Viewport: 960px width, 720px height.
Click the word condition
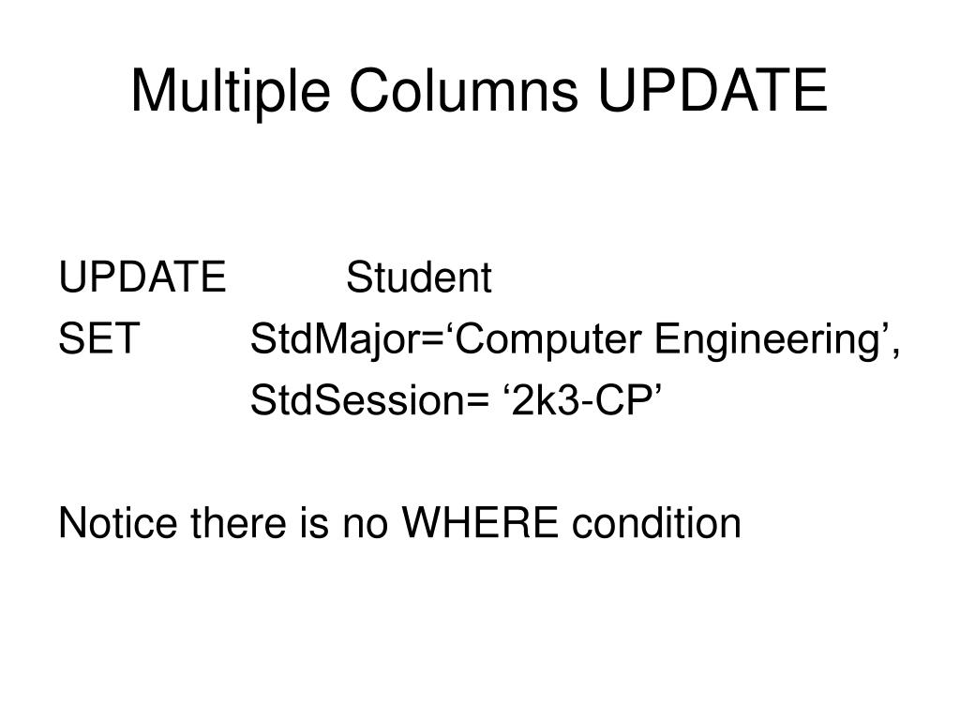[656, 523]
